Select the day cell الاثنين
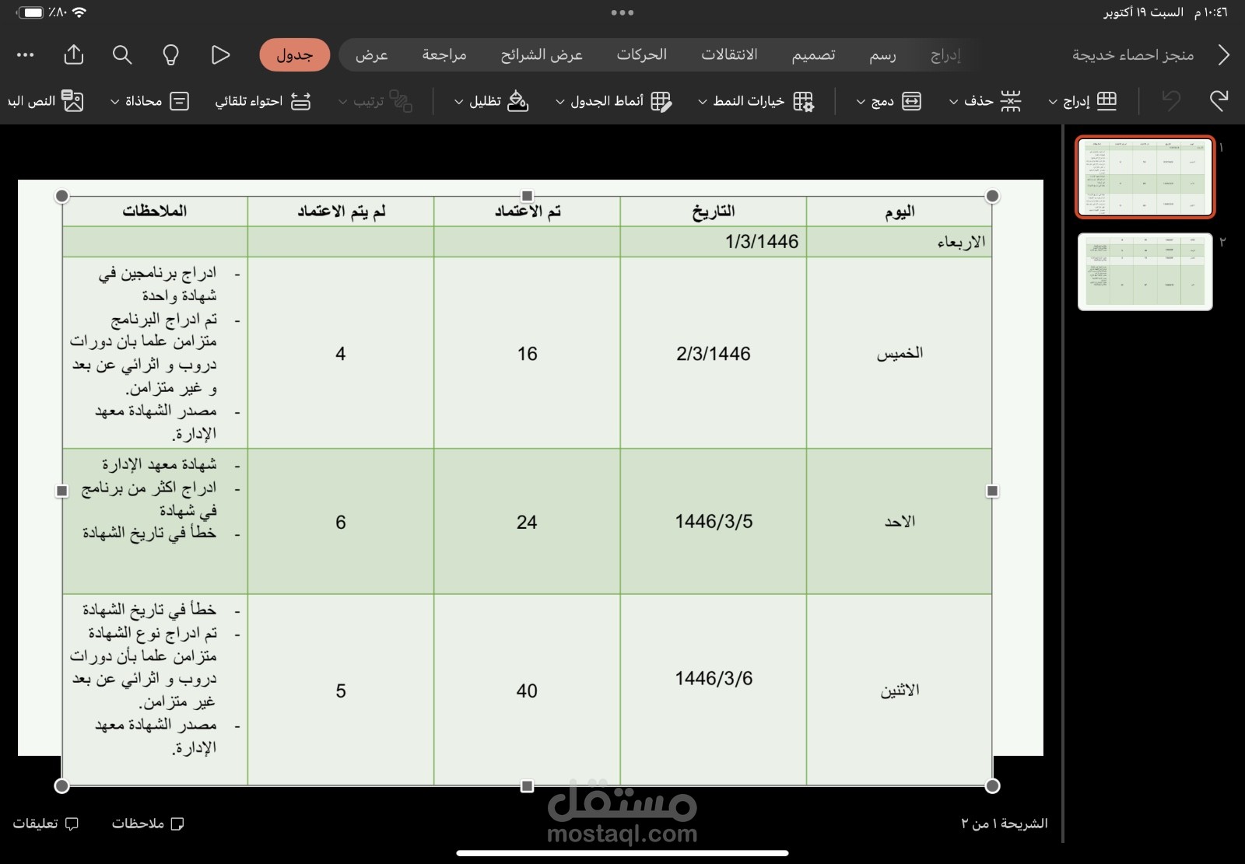The image size is (1245, 864). (900, 691)
